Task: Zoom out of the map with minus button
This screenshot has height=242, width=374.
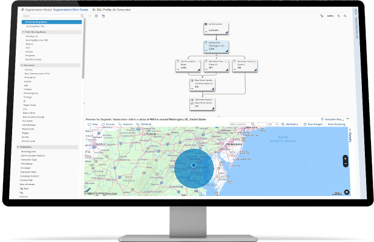Action: (346, 164)
